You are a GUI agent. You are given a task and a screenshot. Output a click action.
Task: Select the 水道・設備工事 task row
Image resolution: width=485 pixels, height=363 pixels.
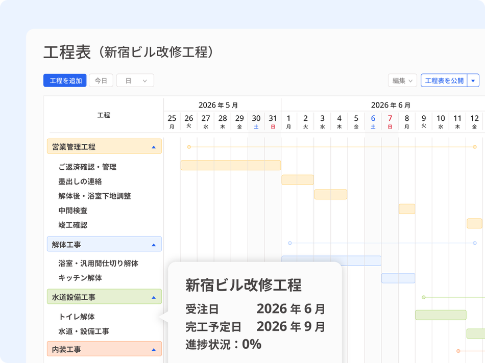click(x=84, y=331)
